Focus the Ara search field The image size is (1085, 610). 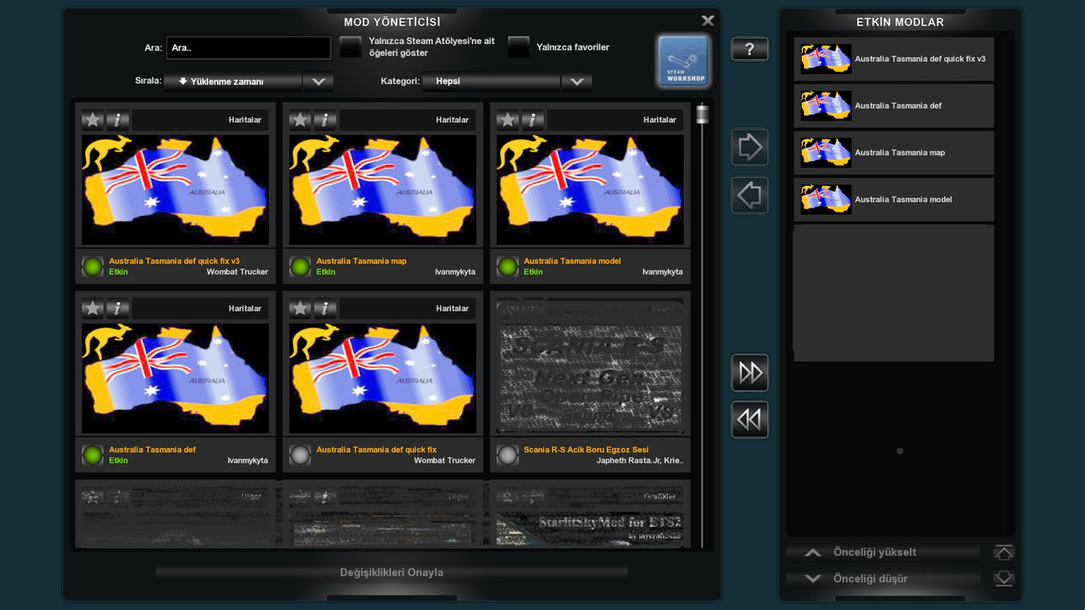(x=248, y=47)
